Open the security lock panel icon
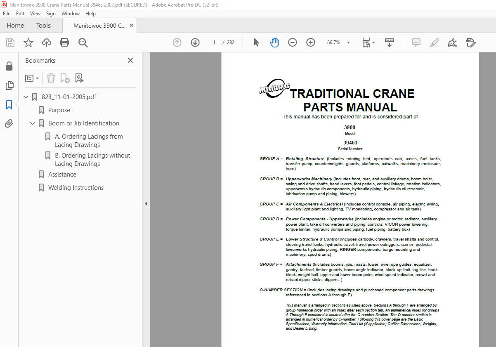 [x=9, y=66]
